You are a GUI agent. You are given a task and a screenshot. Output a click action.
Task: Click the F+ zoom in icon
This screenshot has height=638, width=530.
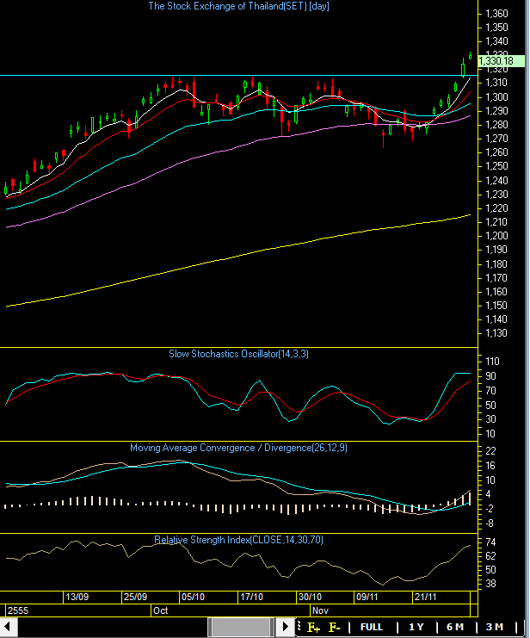pos(313,627)
